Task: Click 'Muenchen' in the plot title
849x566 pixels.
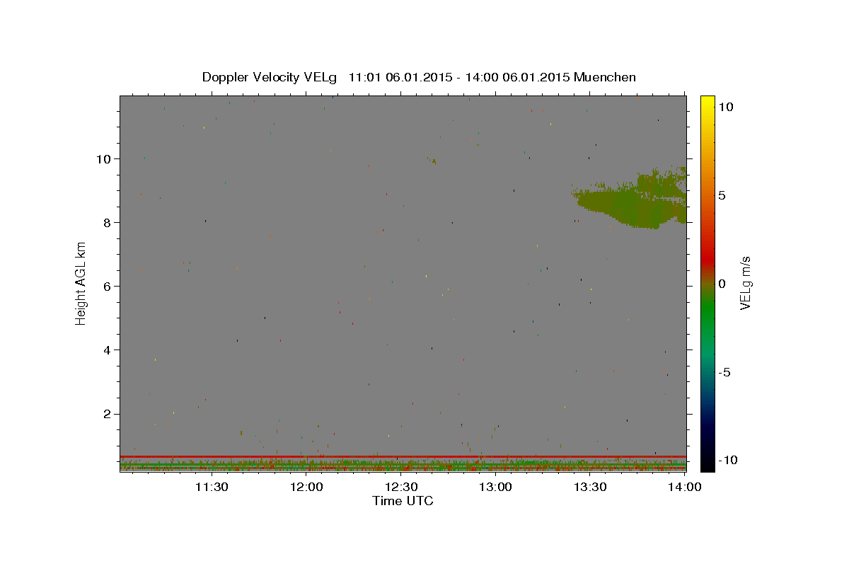Action: pos(605,77)
